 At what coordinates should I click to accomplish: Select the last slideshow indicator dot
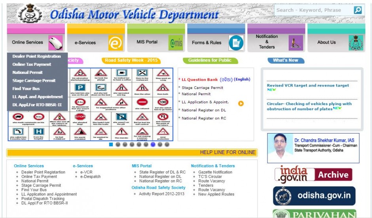[x=167, y=145]
